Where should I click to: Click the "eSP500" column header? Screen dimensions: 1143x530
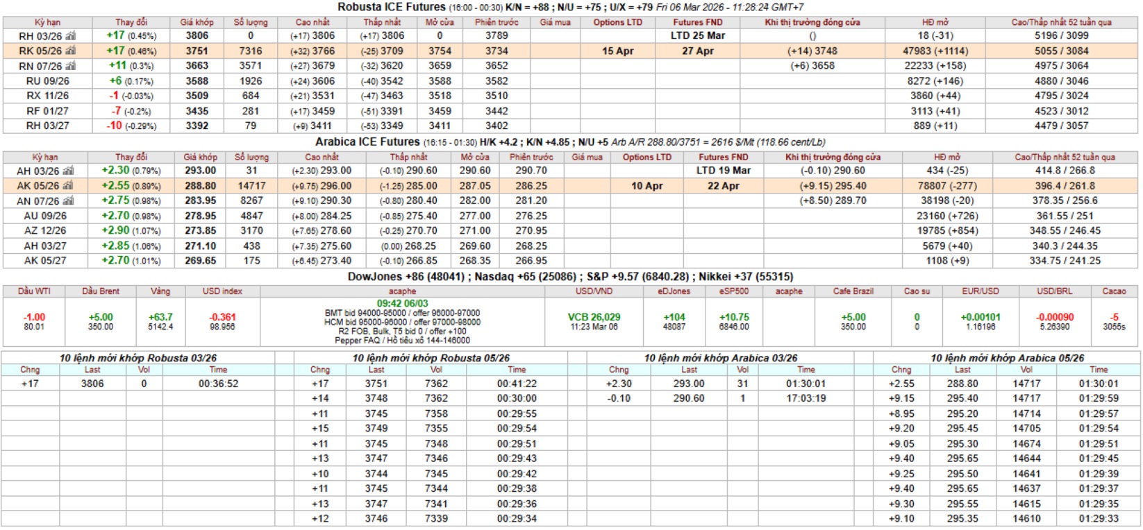pyautogui.click(x=734, y=291)
